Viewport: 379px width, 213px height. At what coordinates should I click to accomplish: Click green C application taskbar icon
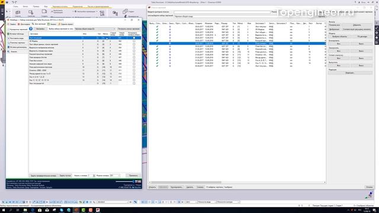83,210
